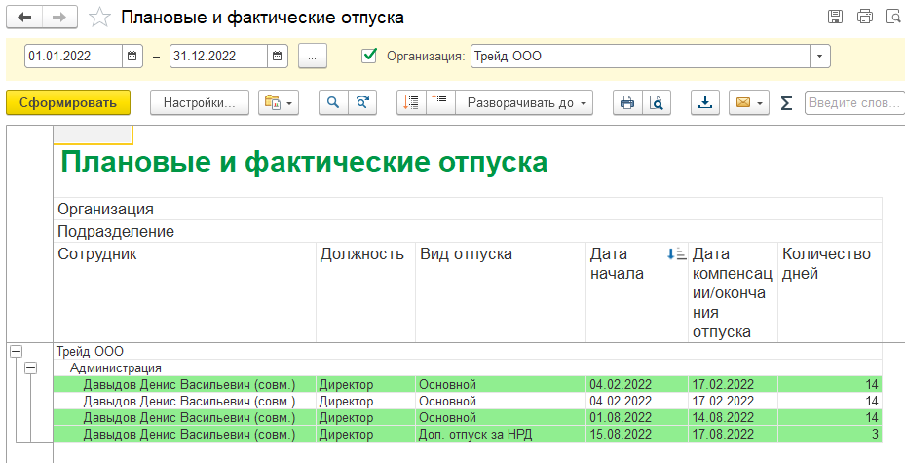905x463 pixels.
Task: Click the magnifier Find icon in toolbar
Action: click(333, 102)
